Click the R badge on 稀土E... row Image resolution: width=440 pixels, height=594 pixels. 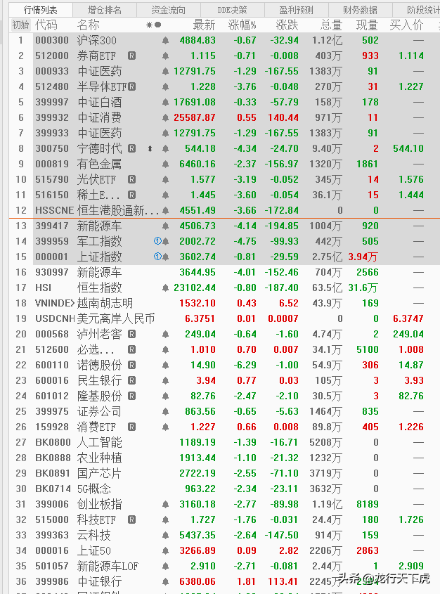[x=131, y=195]
